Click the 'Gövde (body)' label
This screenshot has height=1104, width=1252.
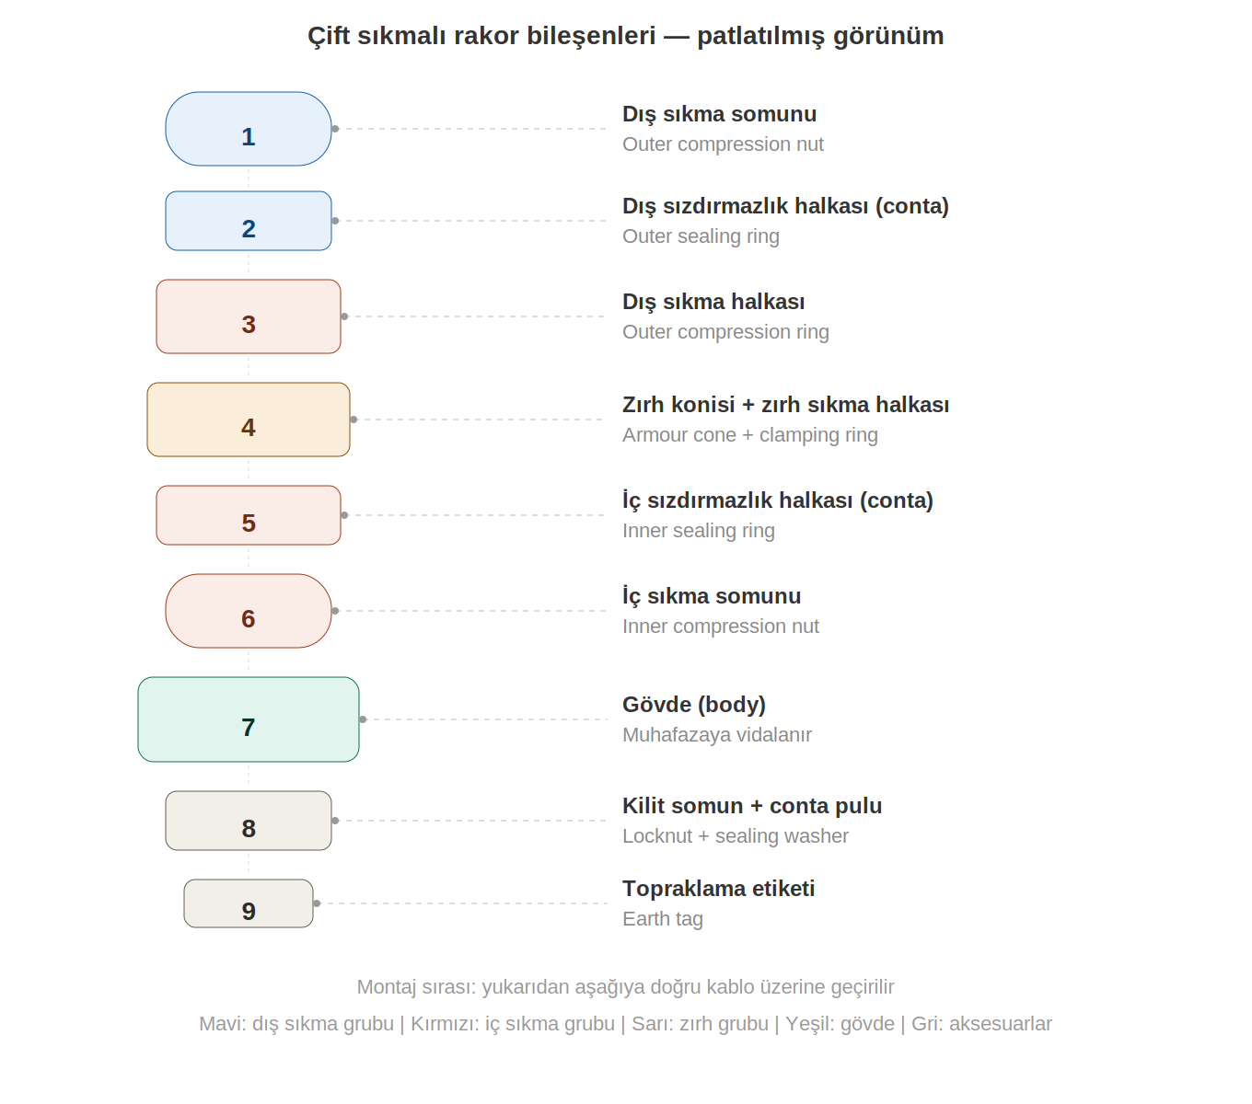pos(693,705)
